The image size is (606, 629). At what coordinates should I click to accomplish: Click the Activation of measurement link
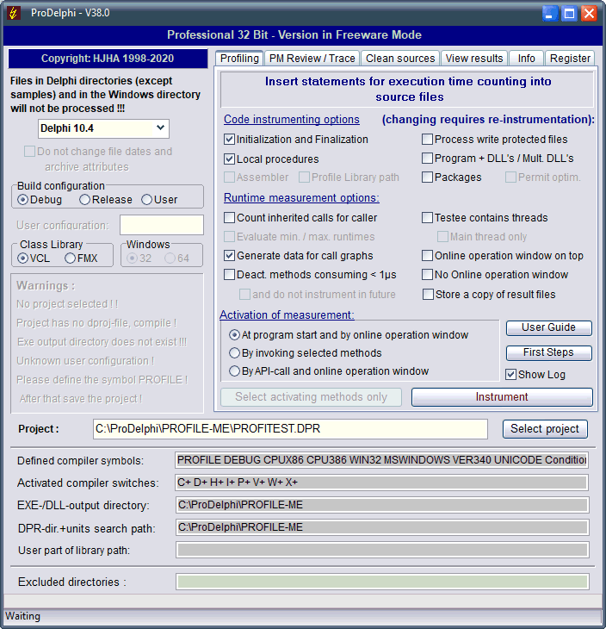click(x=287, y=315)
